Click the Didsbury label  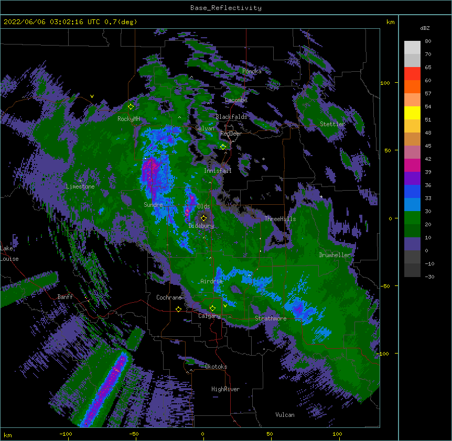tap(201, 226)
